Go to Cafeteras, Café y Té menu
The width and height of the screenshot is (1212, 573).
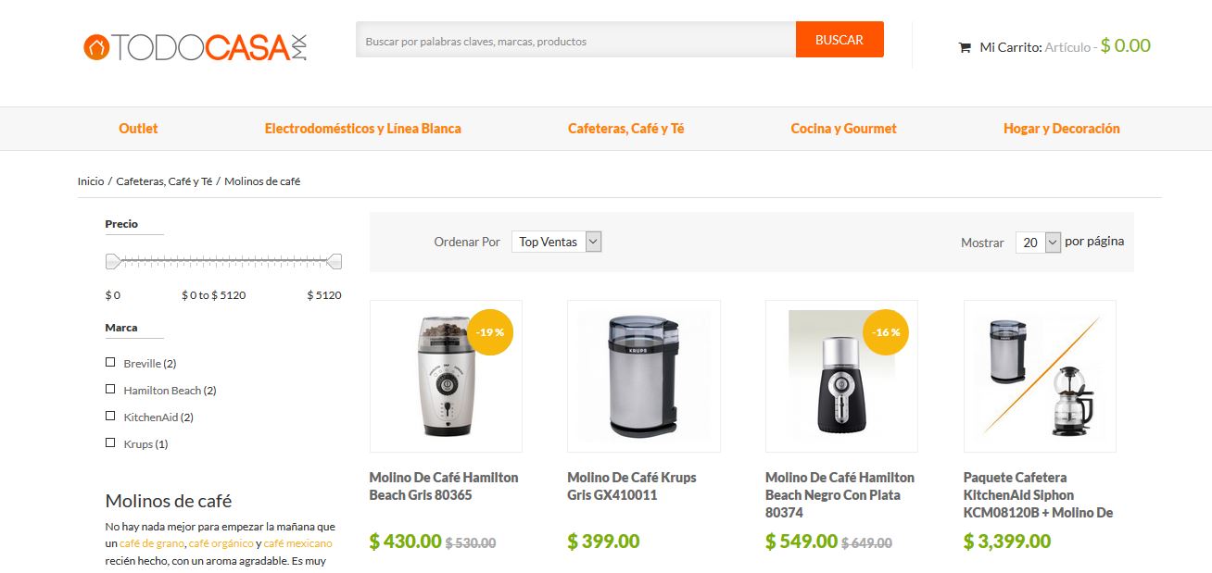[x=625, y=129]
